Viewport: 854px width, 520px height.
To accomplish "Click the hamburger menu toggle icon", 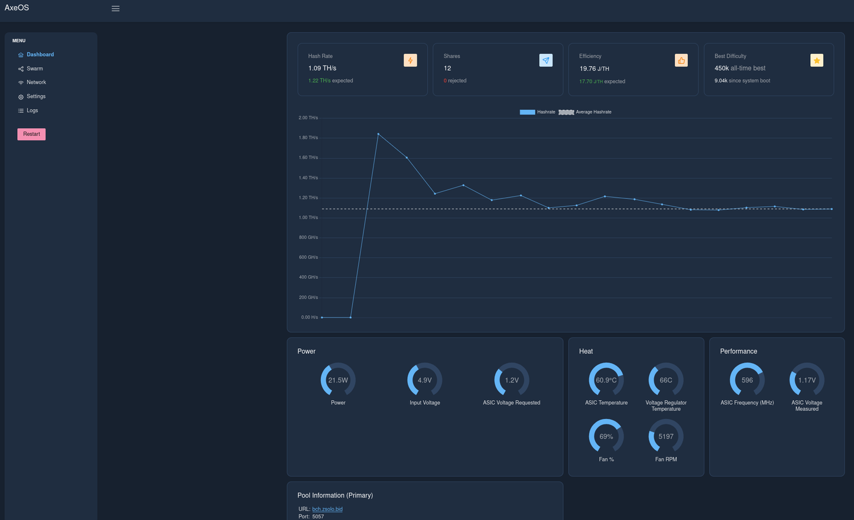I will click(x=116, y=9).
